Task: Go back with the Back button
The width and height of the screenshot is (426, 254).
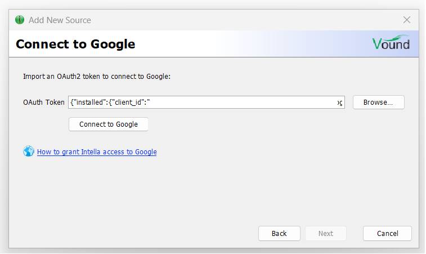Action: [x=279, y=233]
